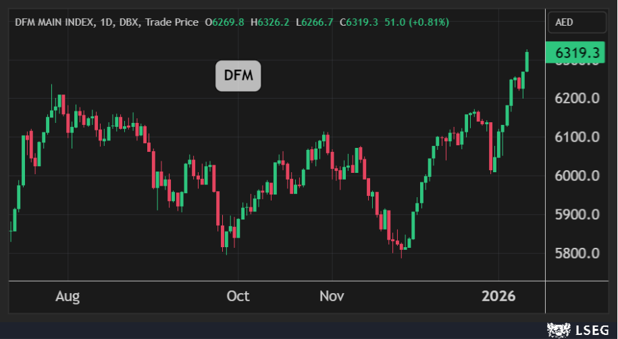Click the 2026 label on time axis
This screenshot has width=618, height=339.
tap(498, 296)
